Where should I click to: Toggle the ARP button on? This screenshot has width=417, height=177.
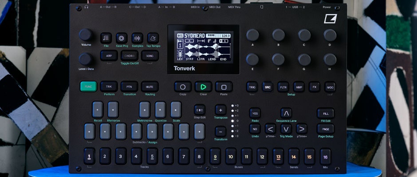click(x=109, y=56)
